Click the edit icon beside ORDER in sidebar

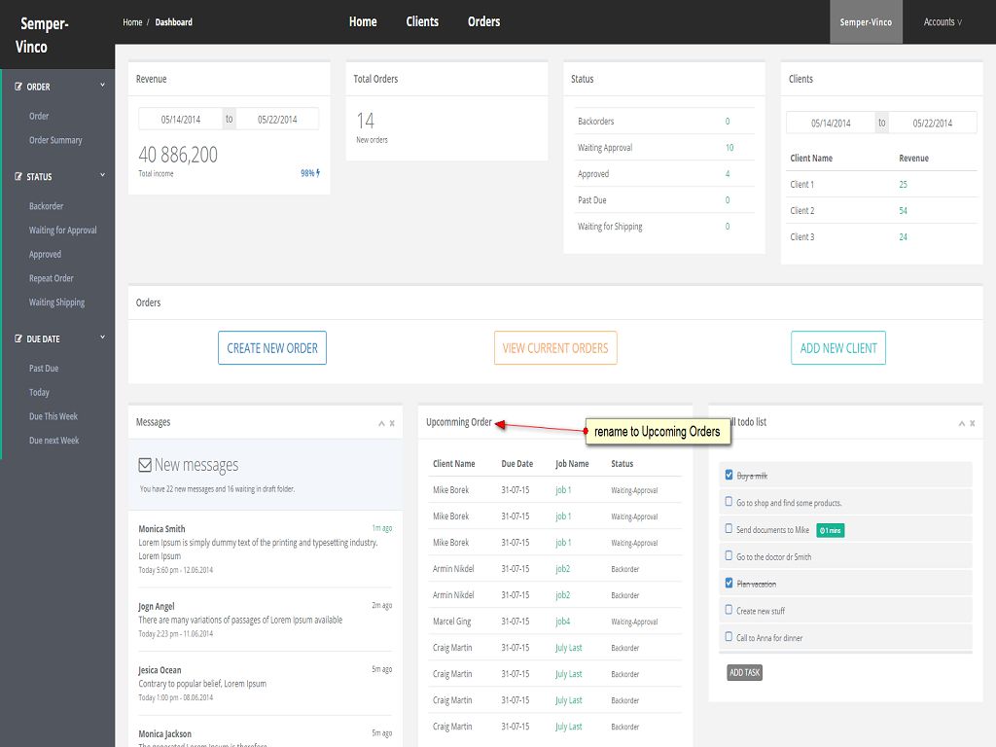click(x=18, y=87)
